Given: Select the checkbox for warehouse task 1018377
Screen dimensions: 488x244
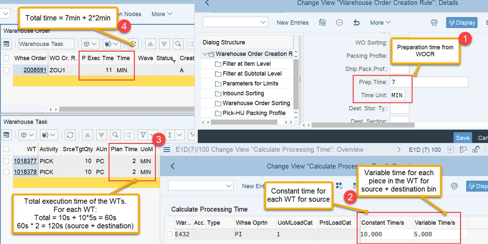Looking at the screenshot, I should click(6, 161).
